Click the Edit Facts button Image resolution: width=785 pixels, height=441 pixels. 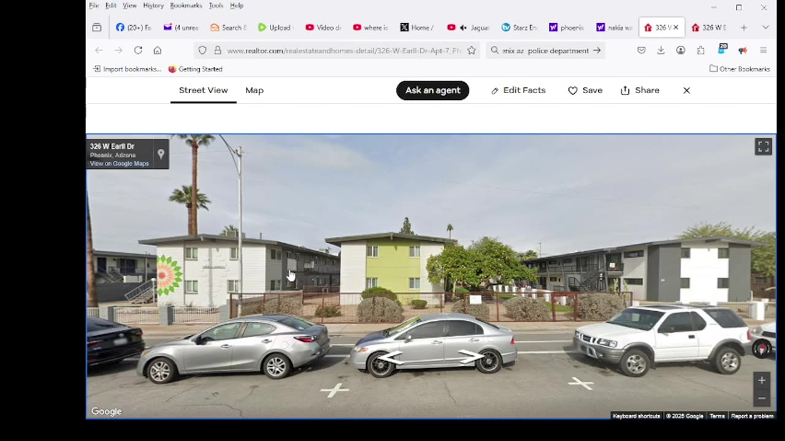[x=518, y=90]
